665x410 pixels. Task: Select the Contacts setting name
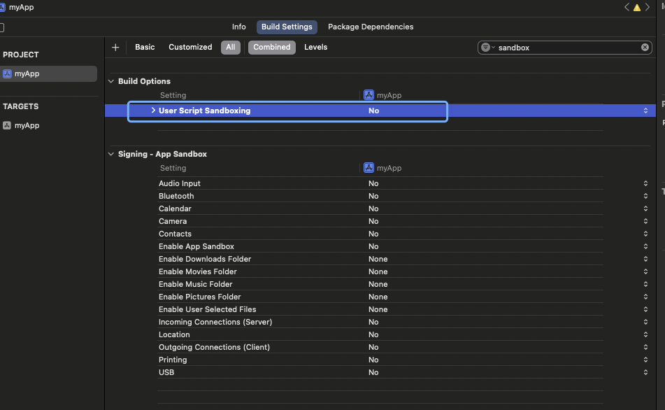pyautogui.click(x=175, y=234)
